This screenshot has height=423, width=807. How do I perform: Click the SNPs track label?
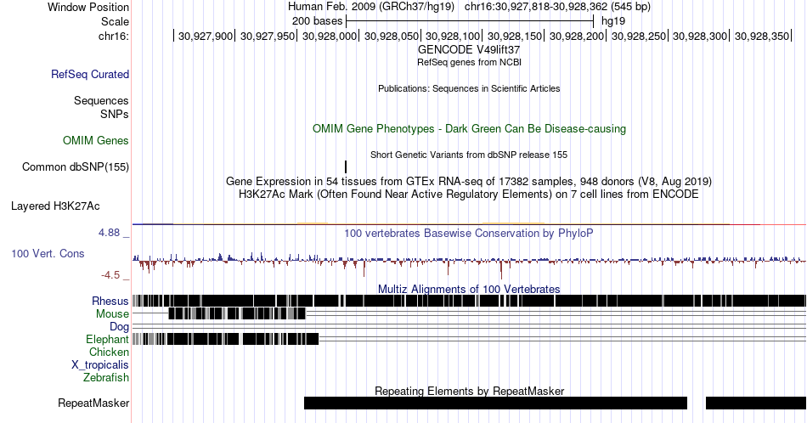click(115, 114)
